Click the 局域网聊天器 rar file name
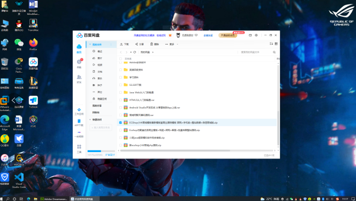This screenshot has height=201, width=356. (x=141, y=115)
